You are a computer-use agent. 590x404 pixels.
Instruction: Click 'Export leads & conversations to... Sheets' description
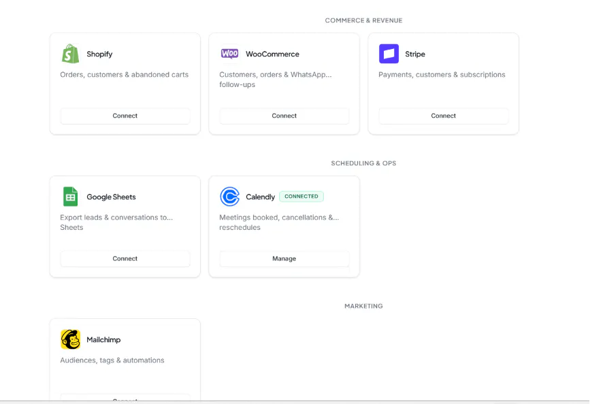[x=116, y=222]
